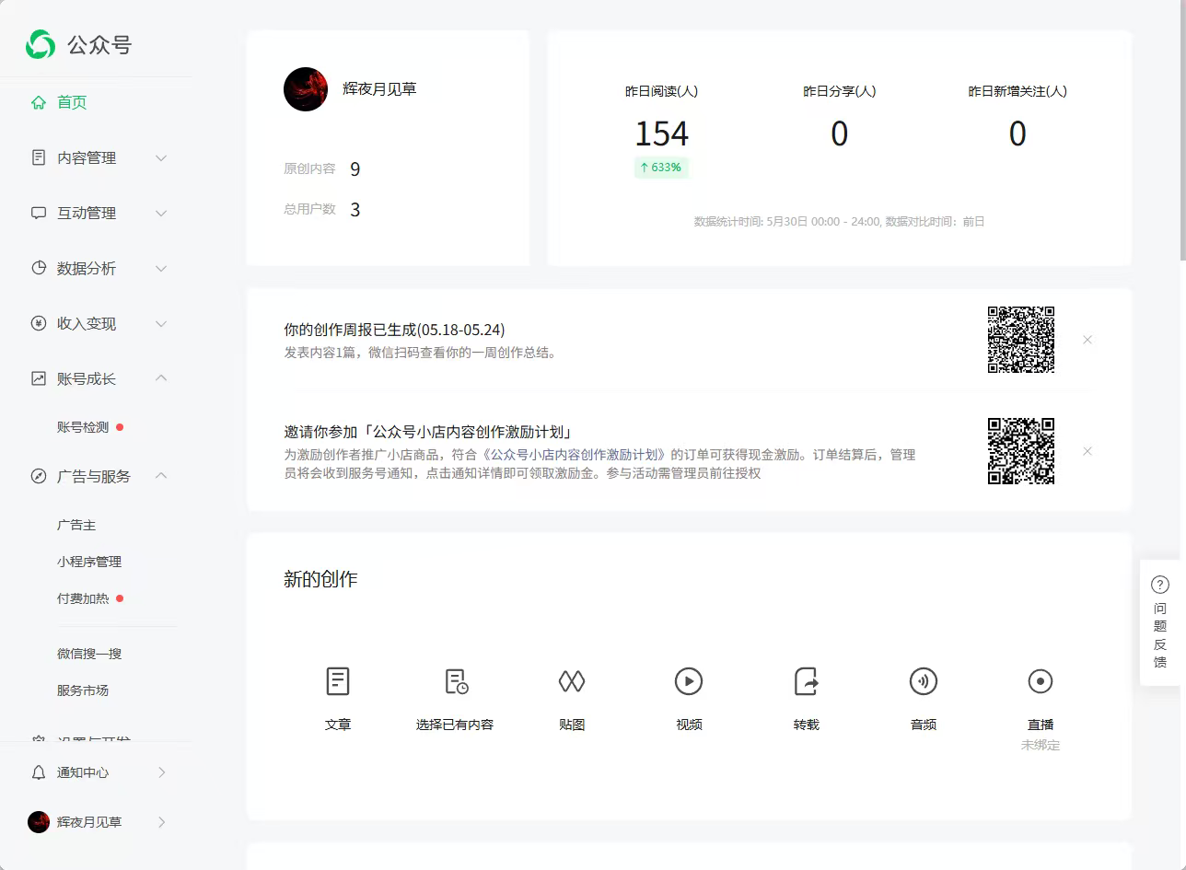Click the 数据统计时间 note text
The image size is (1186, 870).
coord(839,222)
